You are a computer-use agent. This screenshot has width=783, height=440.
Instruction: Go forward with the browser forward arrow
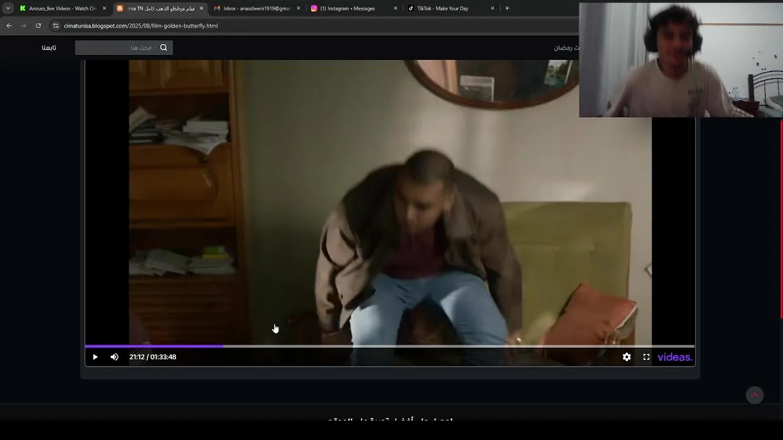pos(23,26)
